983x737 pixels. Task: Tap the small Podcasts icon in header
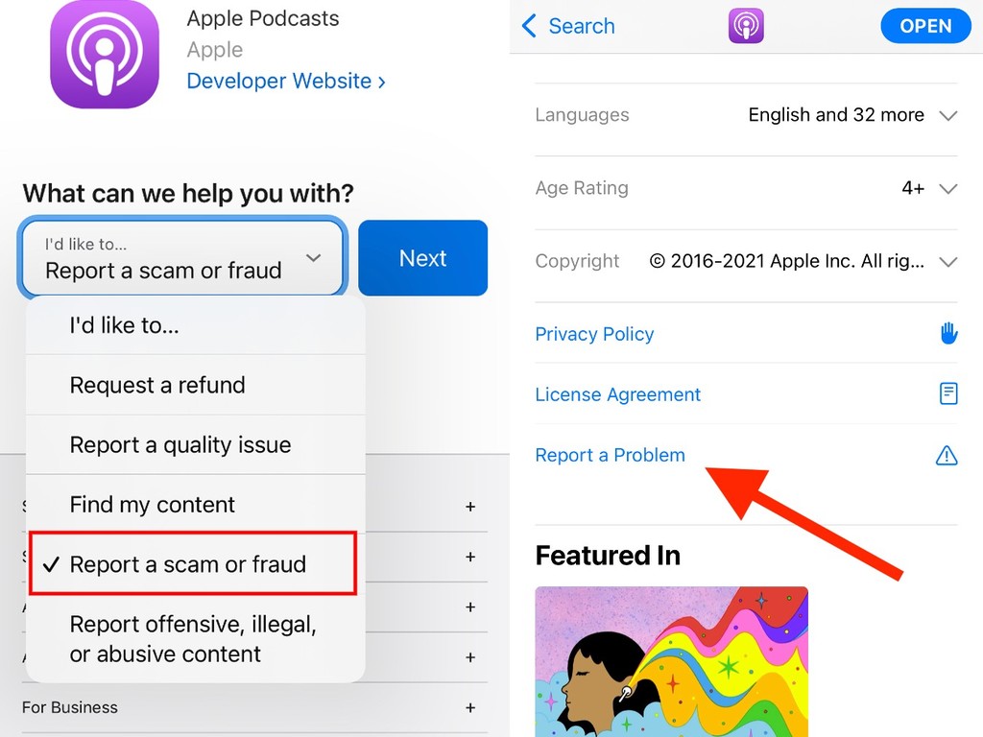click(x=746, y=26)
